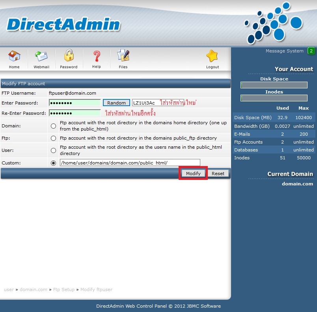Click the user breadcrumb link
The image size is (317, 312).
click(x=9, y=290)
